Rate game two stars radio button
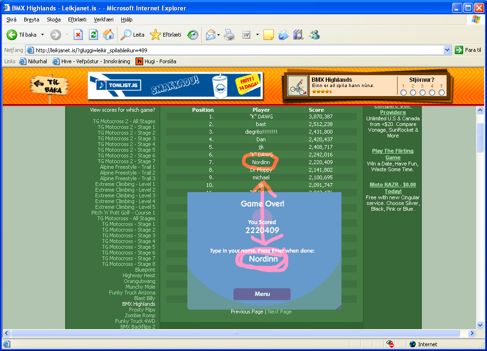The height and width of the screenshot is (351, 487). coord(413,92)
